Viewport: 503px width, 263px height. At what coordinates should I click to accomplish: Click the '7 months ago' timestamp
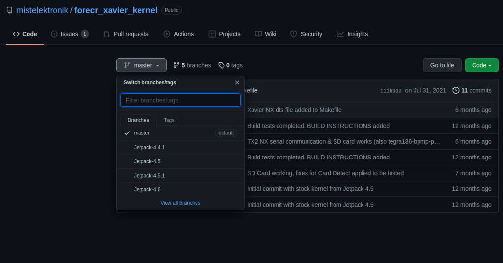click(473, 173)
